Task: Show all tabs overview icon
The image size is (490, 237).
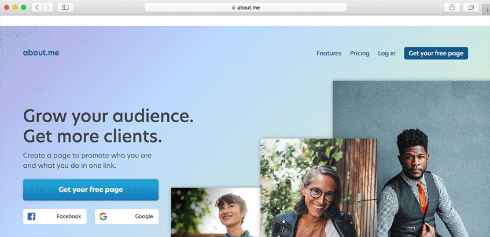Action: (x=471, y=7)
